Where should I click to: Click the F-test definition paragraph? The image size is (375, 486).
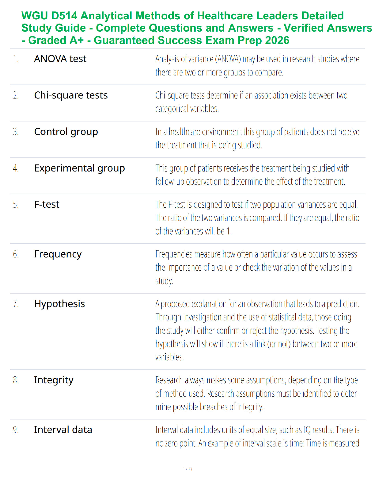pyautogui.click(x=257, y=218)
